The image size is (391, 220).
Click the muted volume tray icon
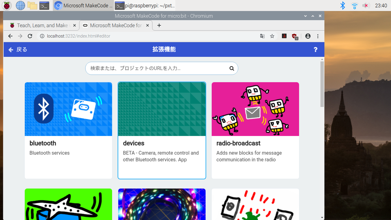366,6
